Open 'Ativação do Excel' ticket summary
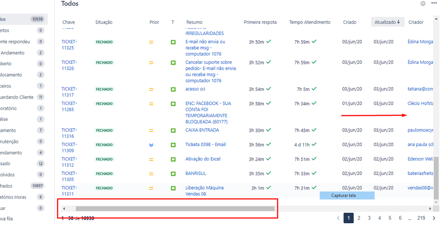The height and width of the screenshot is (225, 444). click(203, 159)
